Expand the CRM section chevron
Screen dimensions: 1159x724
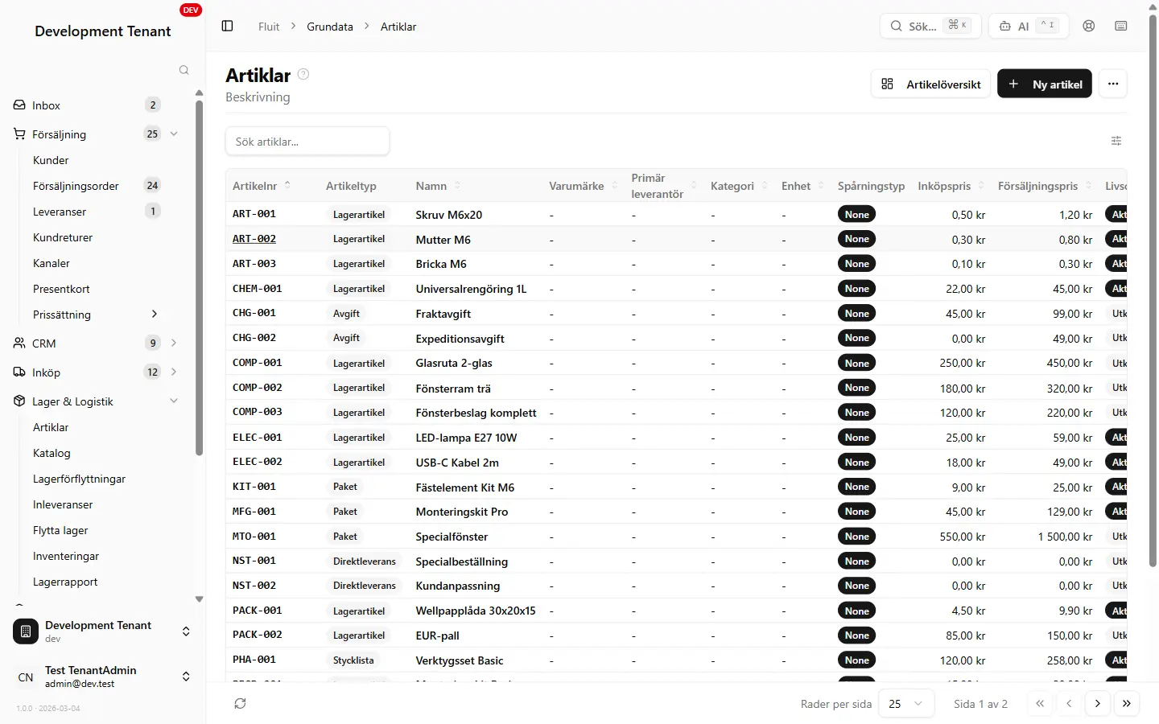[x=174, y=343]
